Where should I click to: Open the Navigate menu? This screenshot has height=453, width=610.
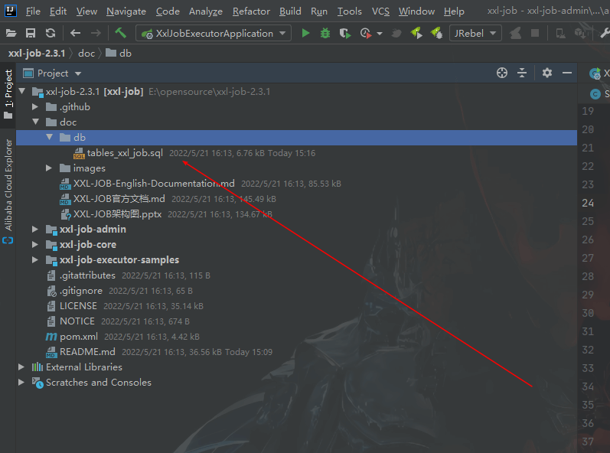point(126,11)
